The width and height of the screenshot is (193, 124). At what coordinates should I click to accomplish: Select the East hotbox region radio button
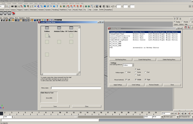145,72
